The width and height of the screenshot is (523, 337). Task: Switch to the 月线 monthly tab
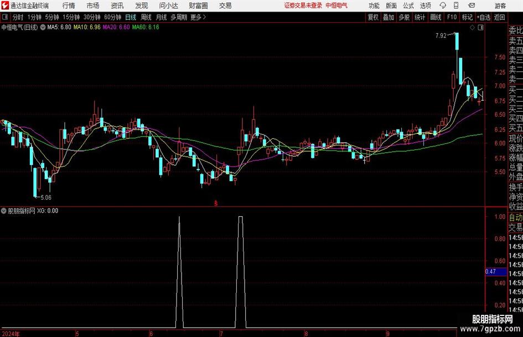click(x=161, y=17)
